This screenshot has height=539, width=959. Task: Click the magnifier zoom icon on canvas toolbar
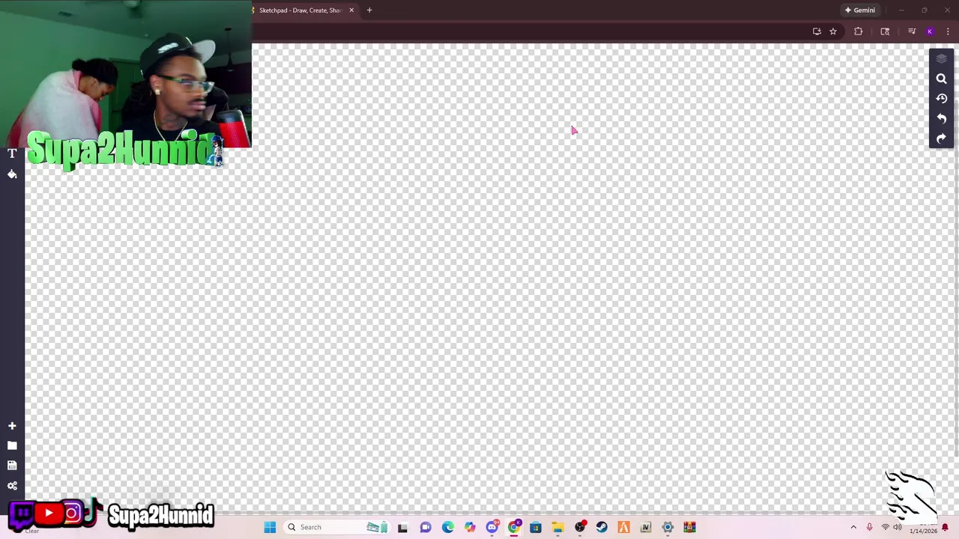[x=942, y=79]
